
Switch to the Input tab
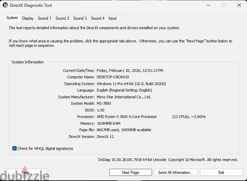click(x=113, y=18)
